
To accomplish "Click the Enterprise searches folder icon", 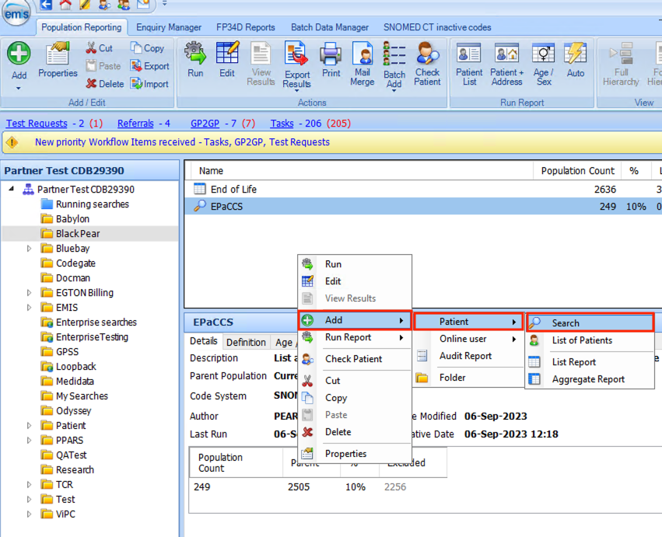I will pyautogui.click(x=47, y=323).
